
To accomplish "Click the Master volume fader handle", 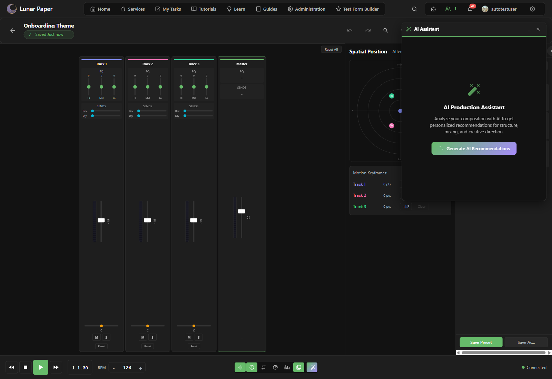I will coord(241,211).
